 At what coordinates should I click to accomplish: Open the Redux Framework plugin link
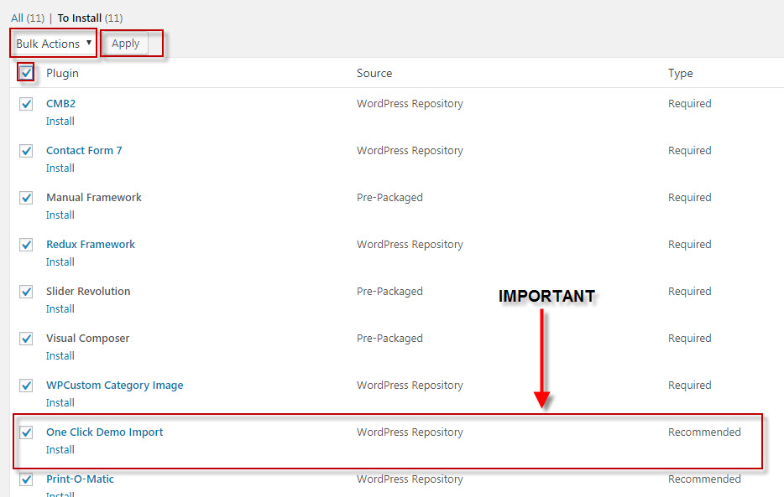(x=90, y=245)
